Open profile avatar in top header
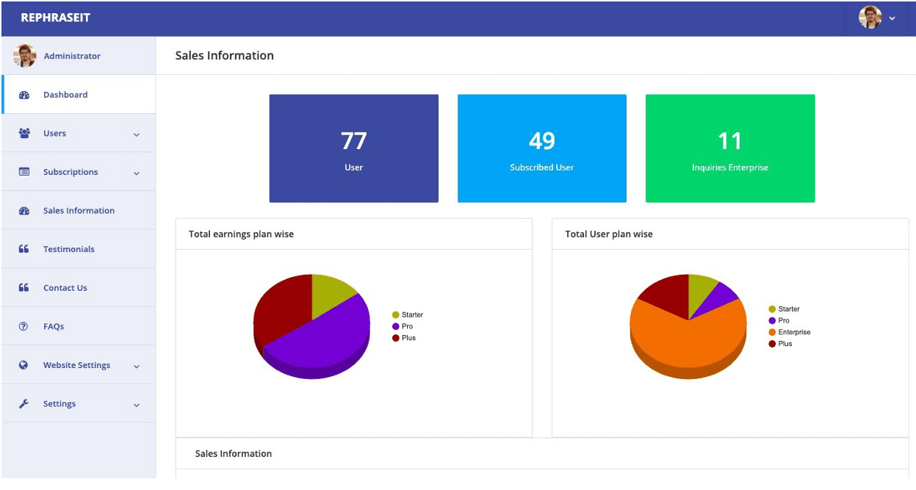916x490 pixels. [870, 18]
